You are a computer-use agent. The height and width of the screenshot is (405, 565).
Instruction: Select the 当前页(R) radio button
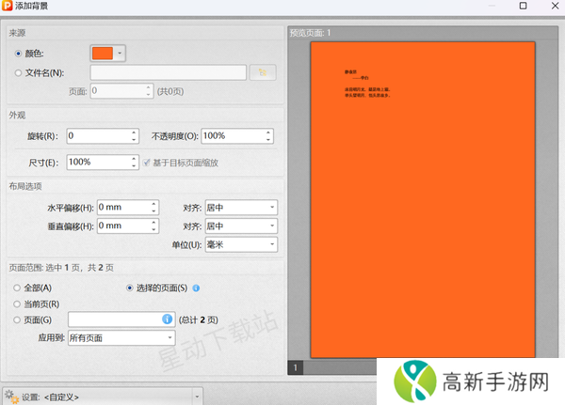(17, 304)
